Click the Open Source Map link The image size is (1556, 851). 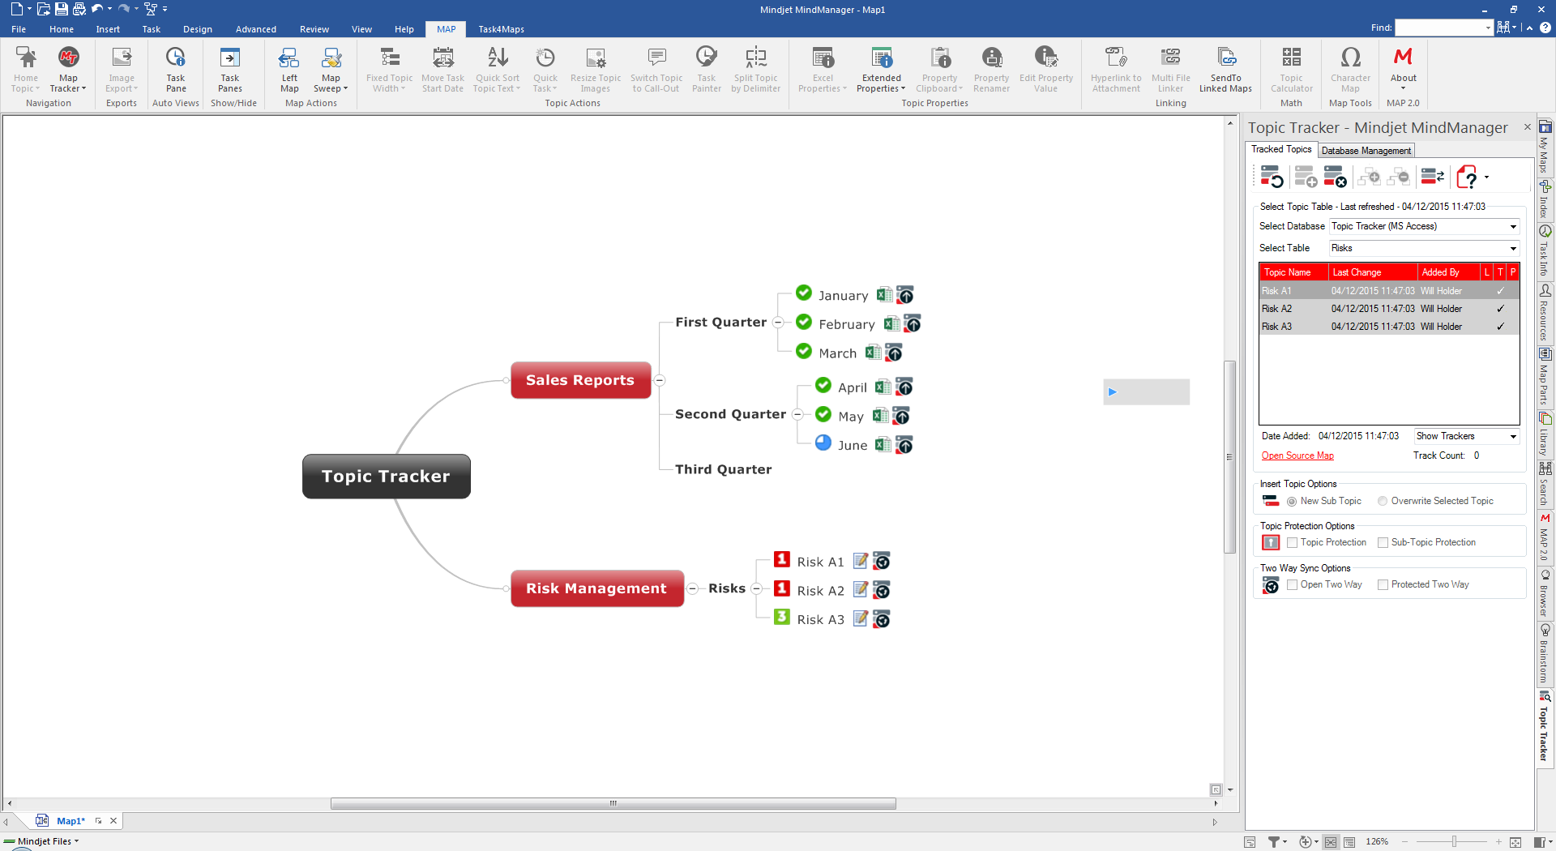(x=1297, y=456)
